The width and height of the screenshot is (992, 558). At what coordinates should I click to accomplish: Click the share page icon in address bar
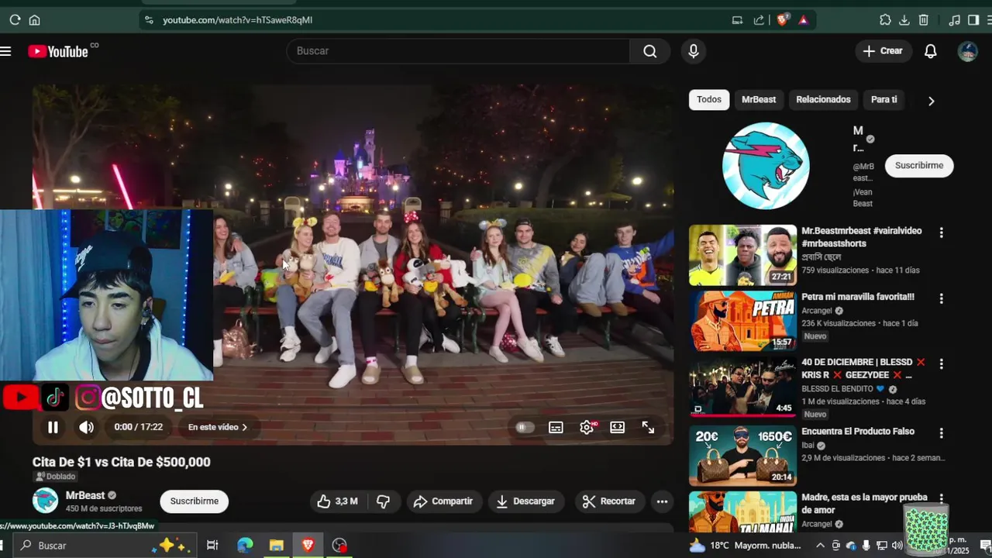click(759, 20)
